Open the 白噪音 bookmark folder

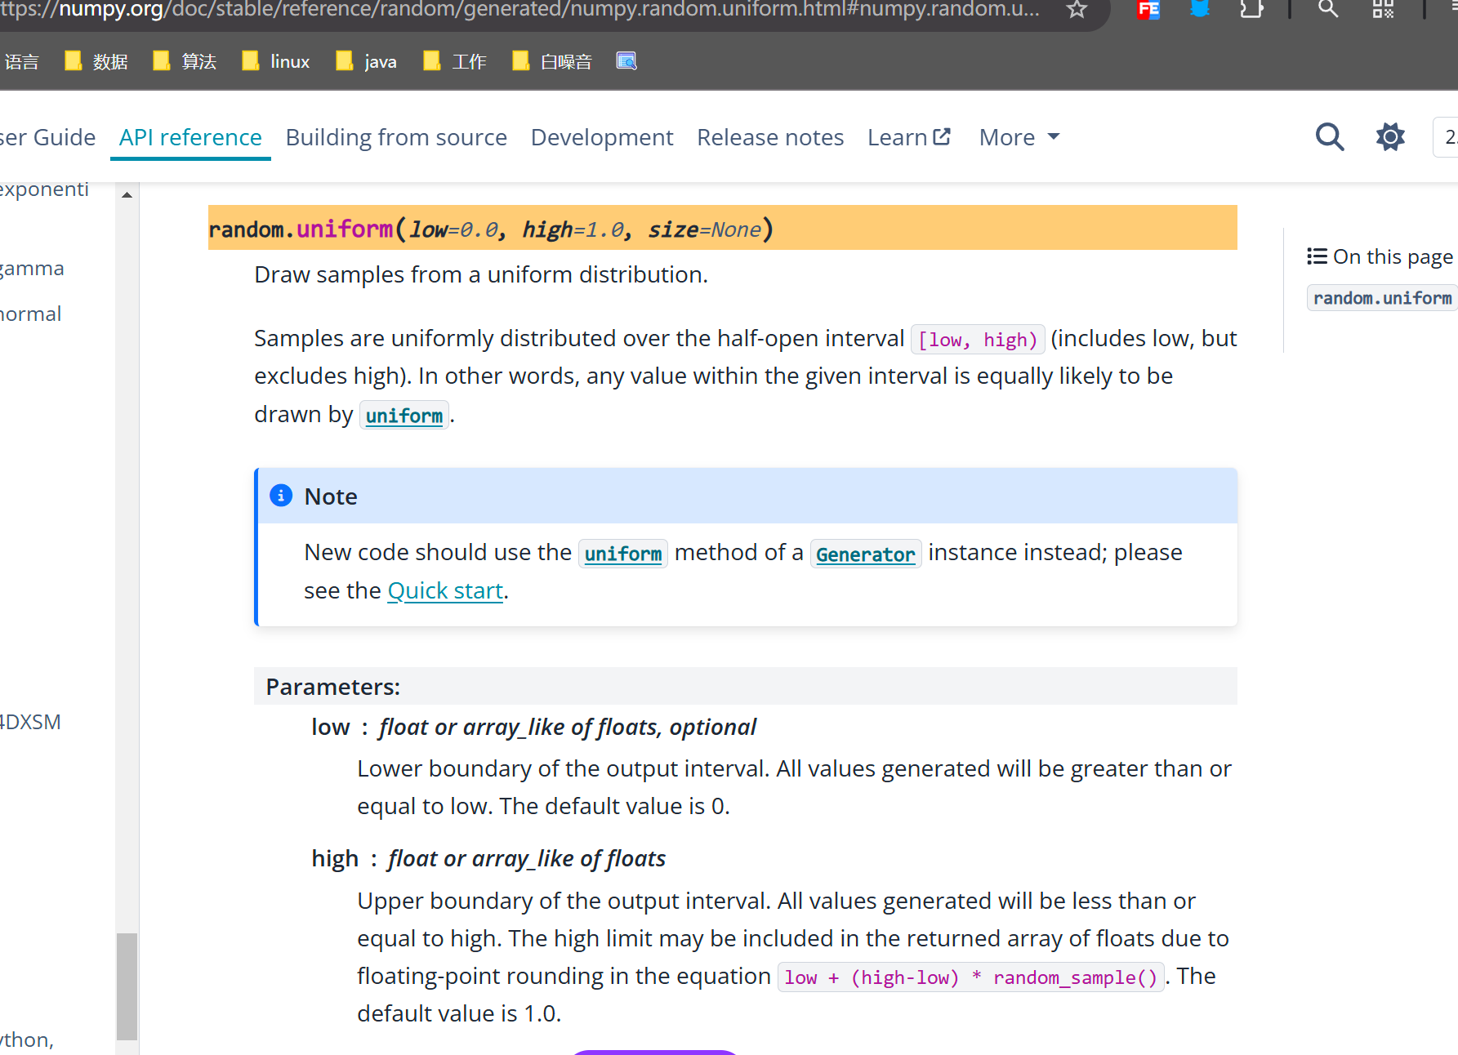pos(552,61)
